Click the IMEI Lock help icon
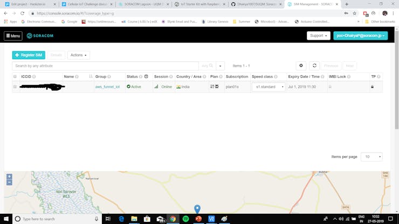Viewport: 399px width, 224px height. 349,76
